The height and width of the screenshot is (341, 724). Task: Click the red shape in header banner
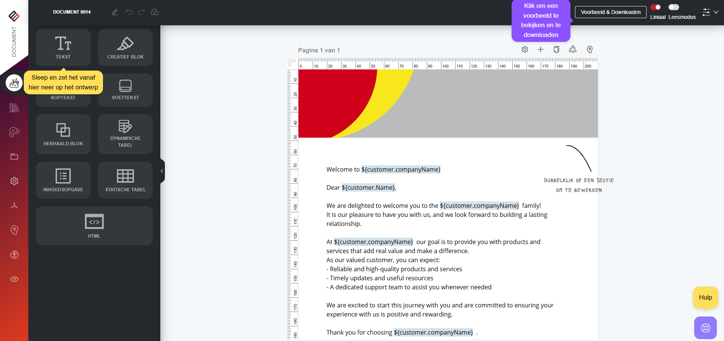click(332, 102)
